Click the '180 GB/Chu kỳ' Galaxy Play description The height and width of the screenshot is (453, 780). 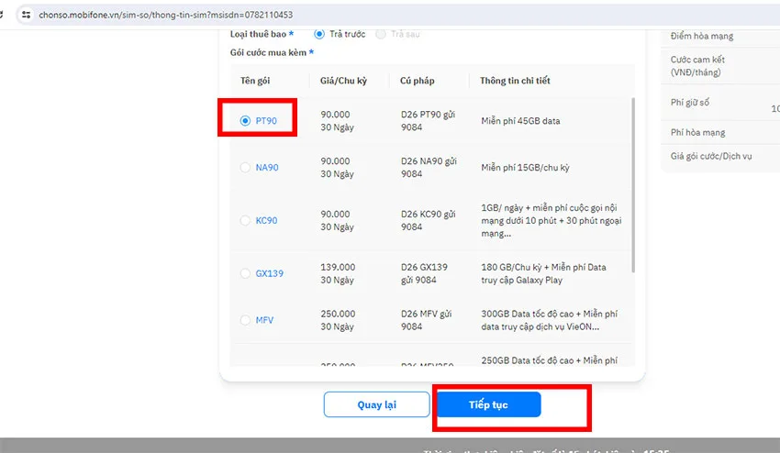(x=544, y=273)
